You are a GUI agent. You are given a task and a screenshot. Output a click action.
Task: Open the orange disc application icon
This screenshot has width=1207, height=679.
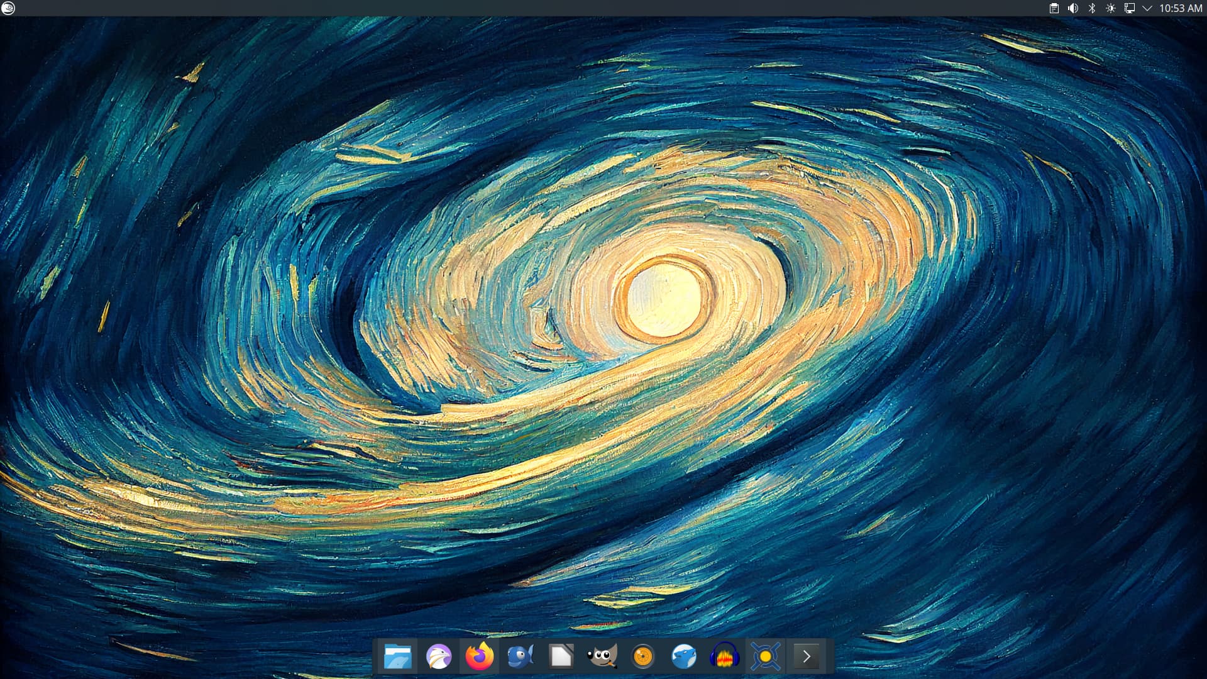tap(642, 657)
